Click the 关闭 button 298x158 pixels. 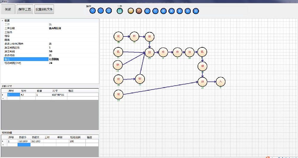pyautogui.click(x=8, y=9)
